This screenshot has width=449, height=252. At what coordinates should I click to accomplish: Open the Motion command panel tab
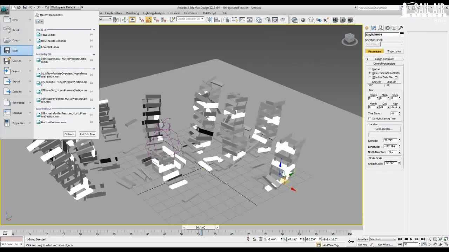coord(387,28)
